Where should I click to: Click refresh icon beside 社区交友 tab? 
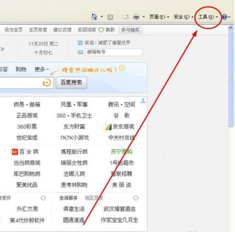pos(136,198)
